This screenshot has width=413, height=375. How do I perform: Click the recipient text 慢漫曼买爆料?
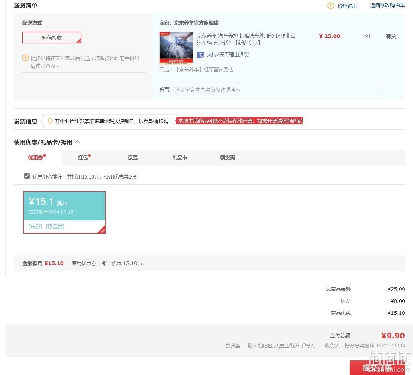coord(359,346)
